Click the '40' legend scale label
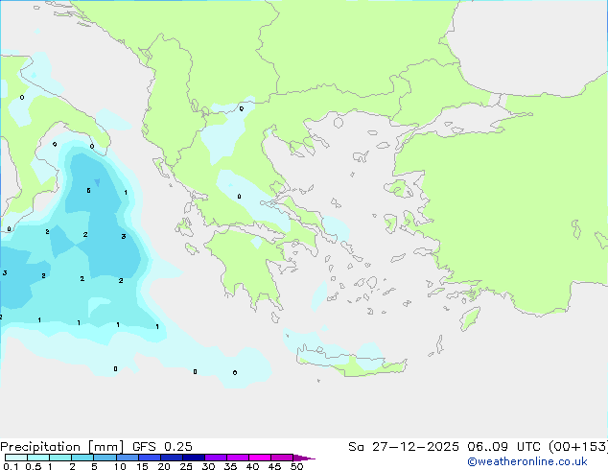The width and height of the screenshot is (608, 470). [252, 466]
